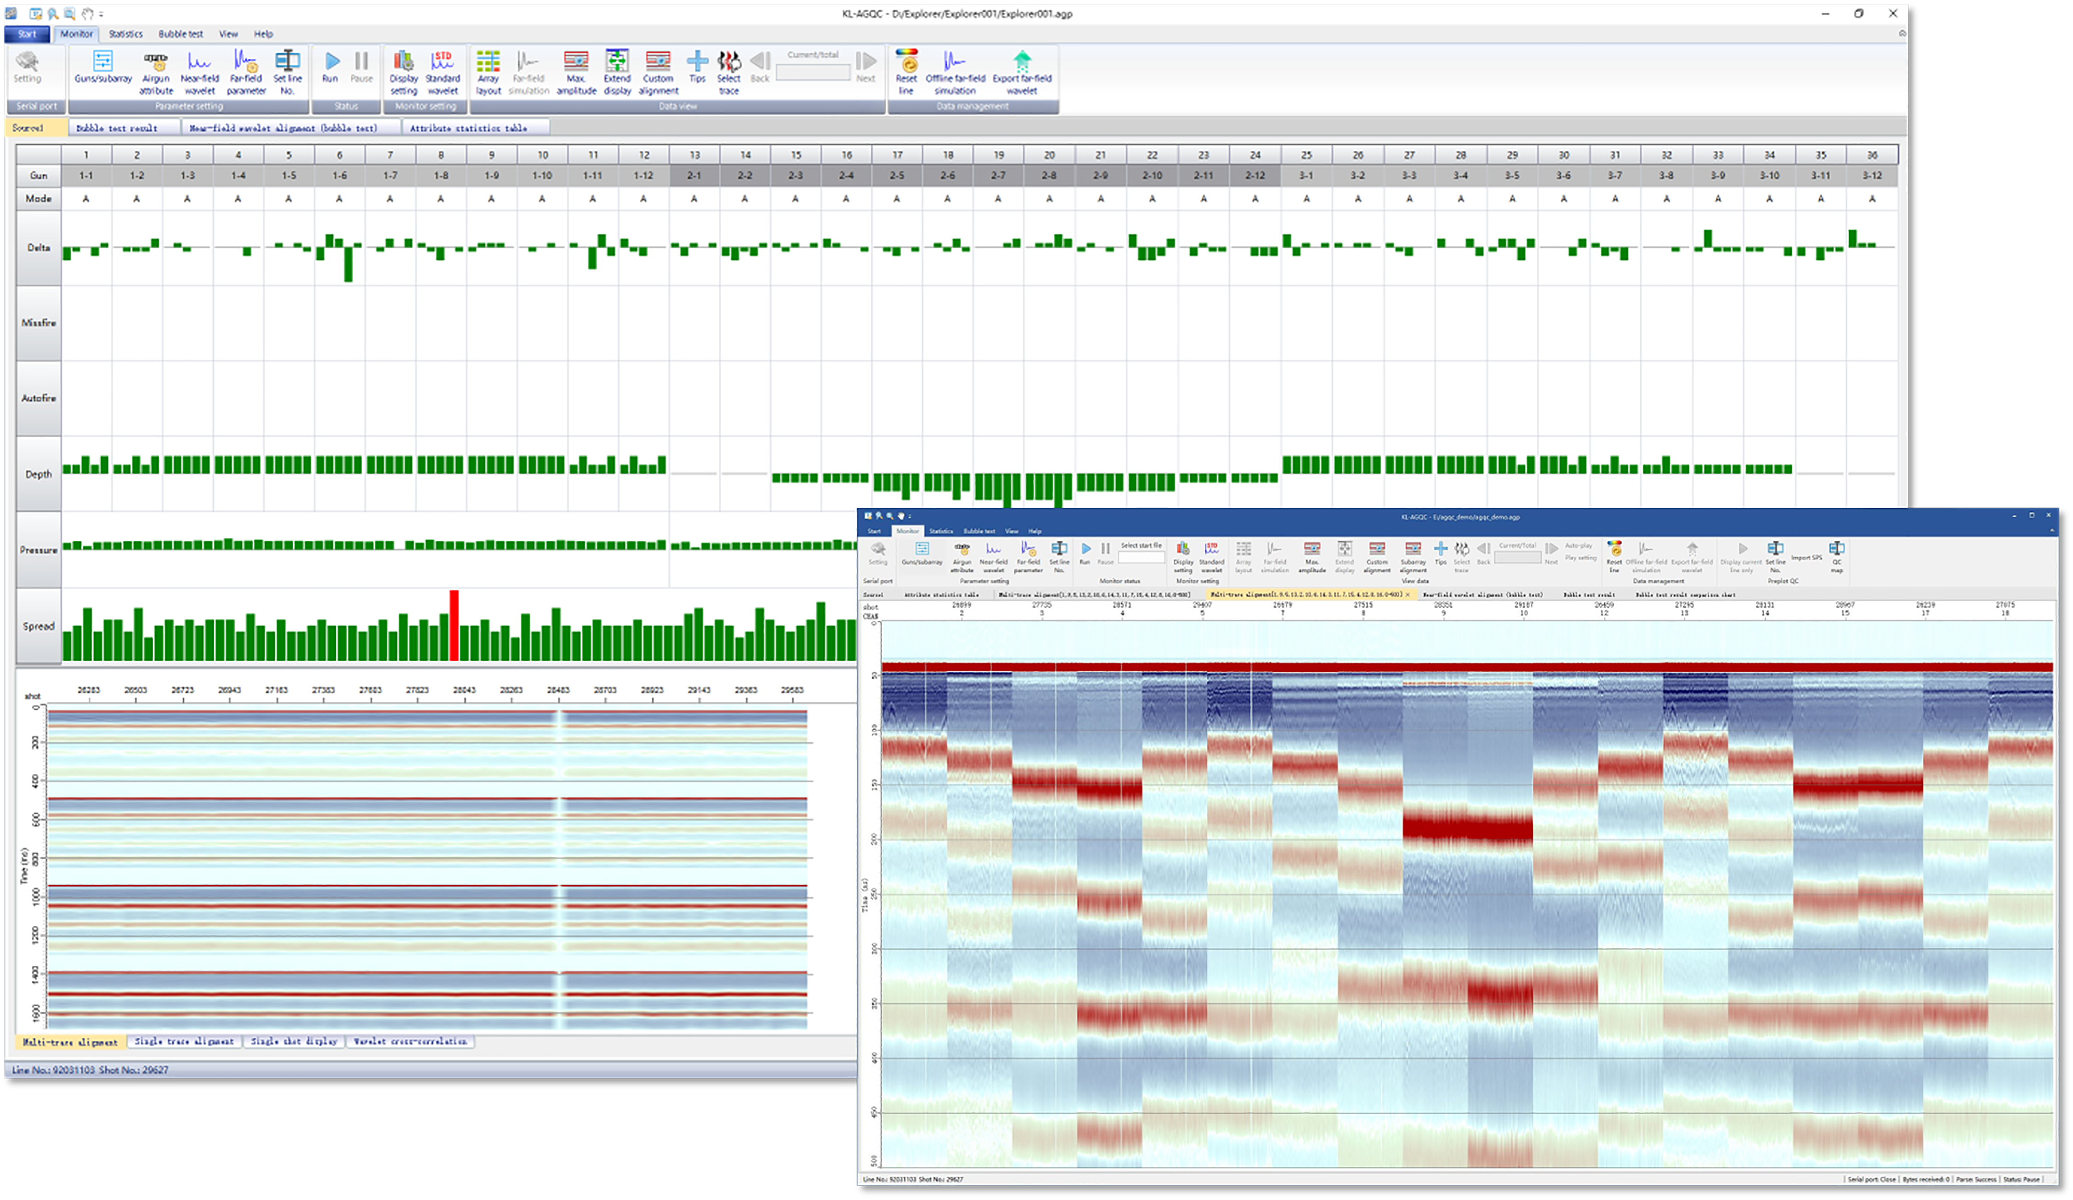The image size is (2073, 1200).
Task: Click Current/total field in Explorer001 window
Action: click(x=813, y=72)
